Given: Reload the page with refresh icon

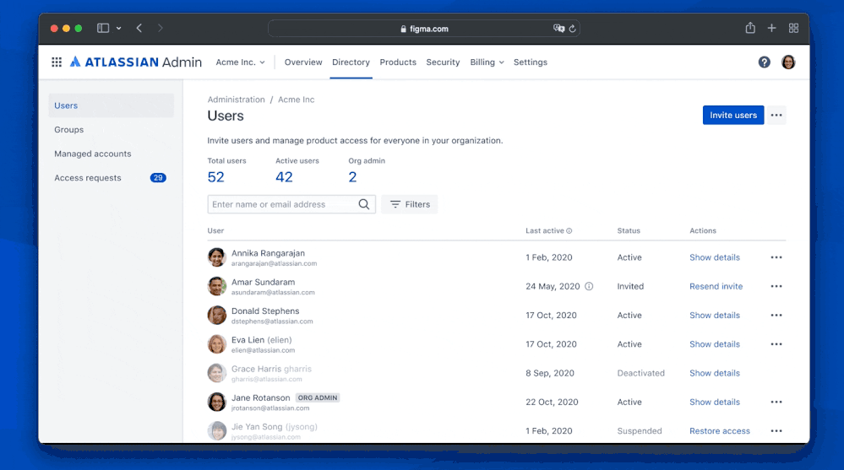Looking at the screenshot, I should tap(572, 29).
